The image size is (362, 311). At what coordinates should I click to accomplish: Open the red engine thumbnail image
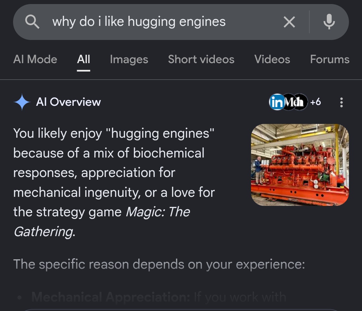pyautogui.click(x=300, y=165)
